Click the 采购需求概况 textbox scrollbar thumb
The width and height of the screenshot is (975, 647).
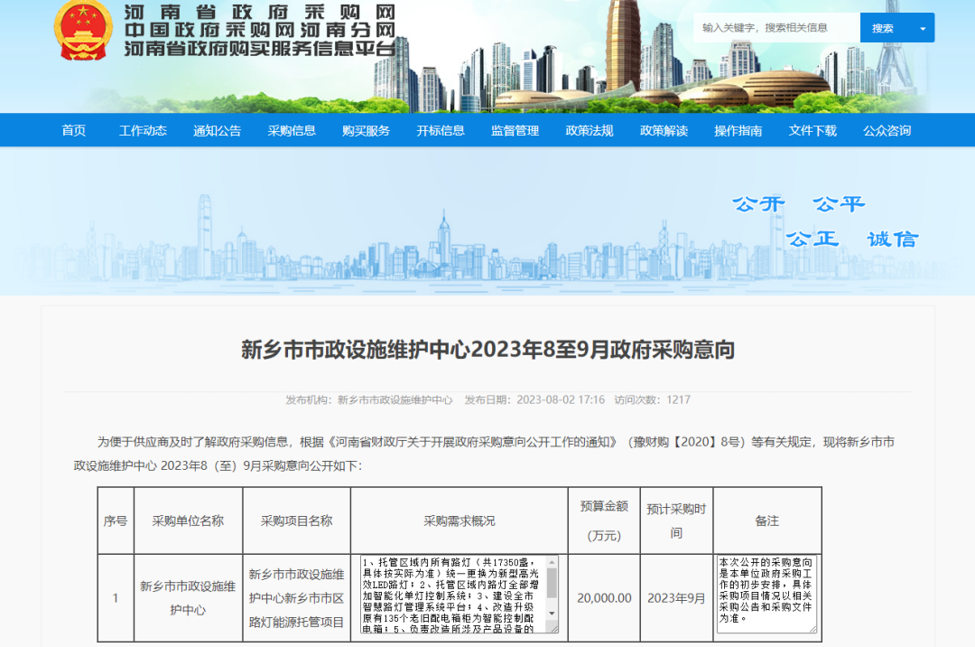click(x=552, y=583)
